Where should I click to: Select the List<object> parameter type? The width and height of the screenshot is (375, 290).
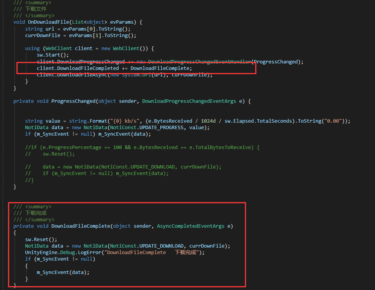pos(90,22)
